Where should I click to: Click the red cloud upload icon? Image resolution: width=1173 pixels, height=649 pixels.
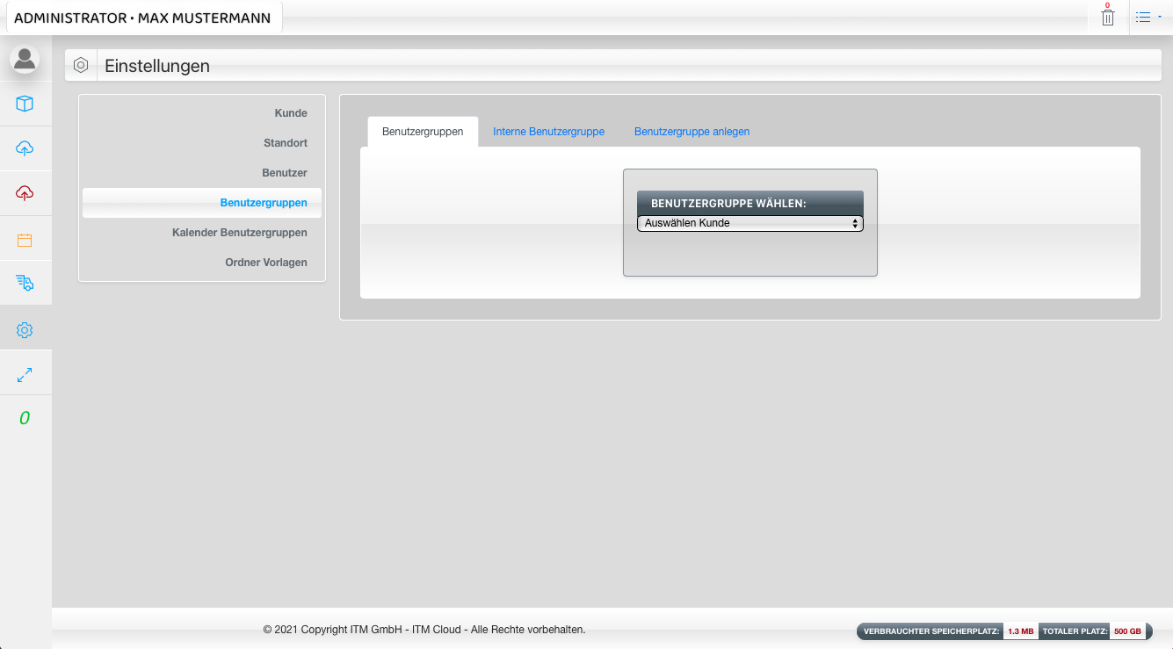click(25, 193)
